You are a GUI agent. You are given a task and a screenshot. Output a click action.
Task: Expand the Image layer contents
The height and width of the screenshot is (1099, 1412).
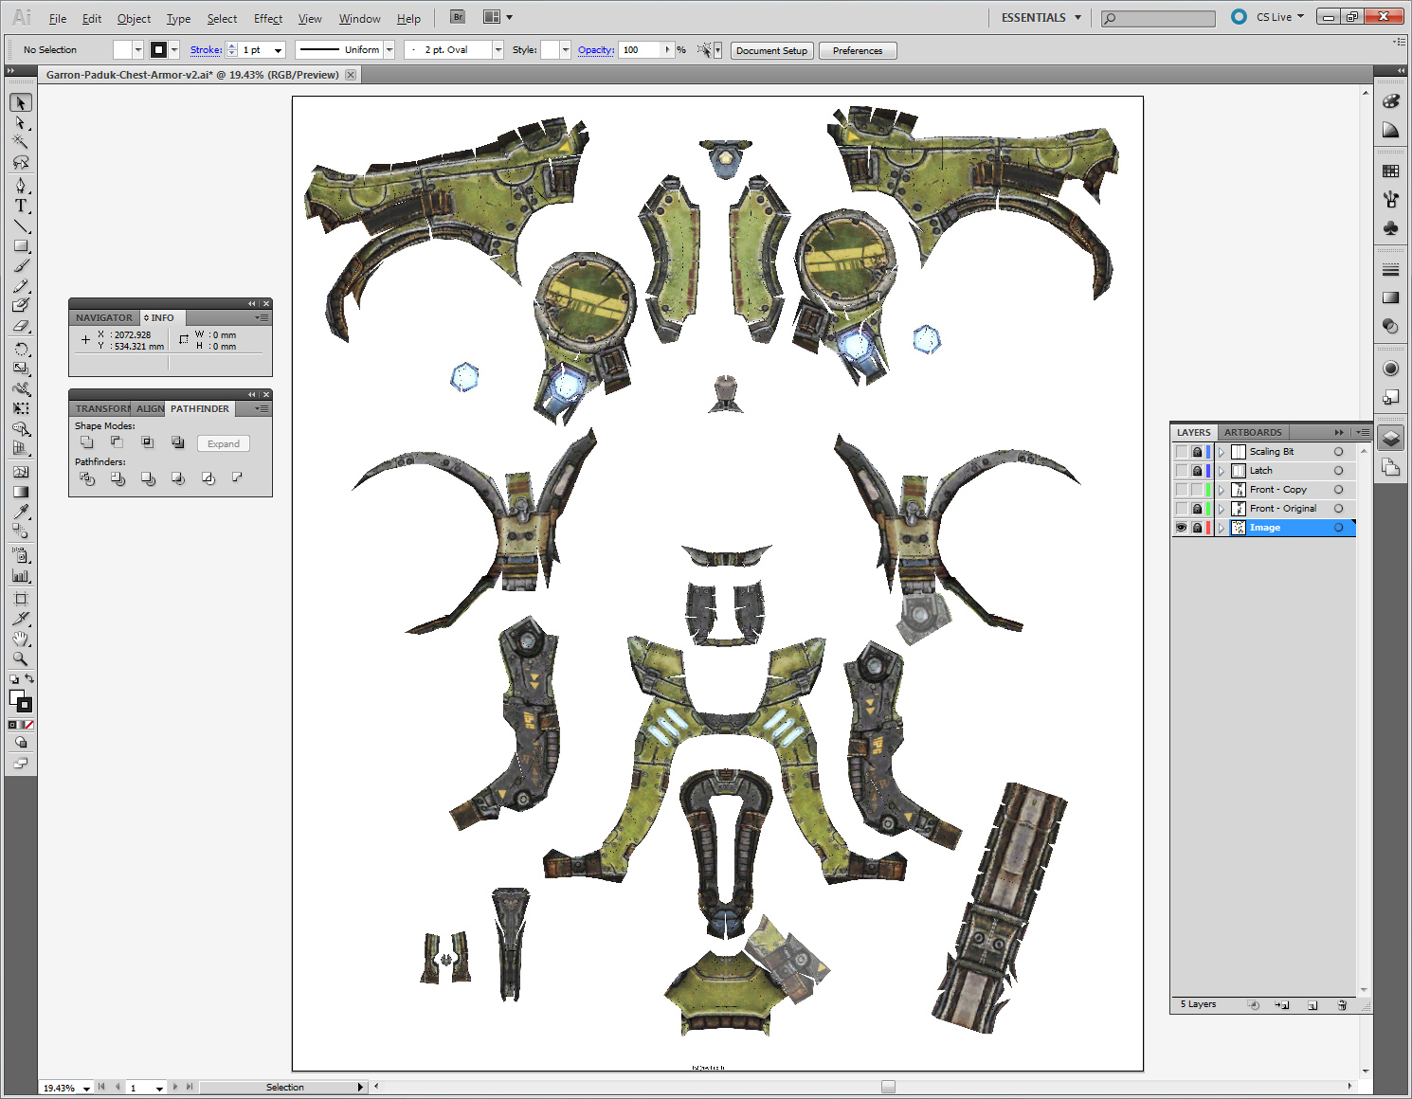pos(1222,528)
